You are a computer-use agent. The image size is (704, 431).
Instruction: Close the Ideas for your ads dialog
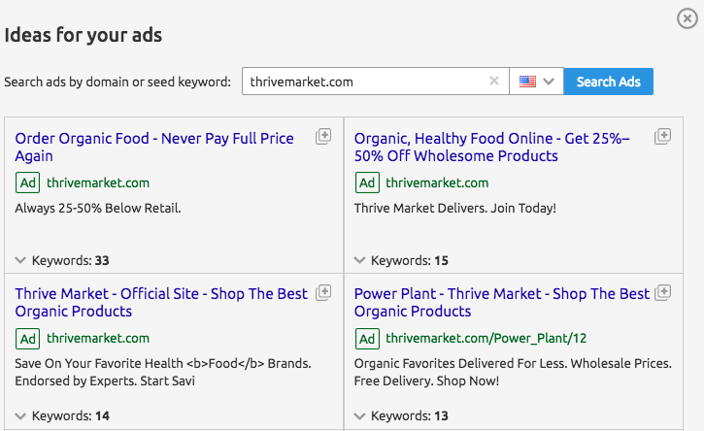(687, 18)
